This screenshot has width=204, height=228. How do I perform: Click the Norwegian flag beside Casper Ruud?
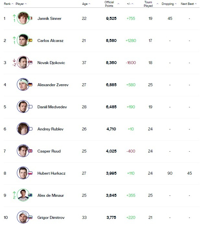(x=30, y=151)
